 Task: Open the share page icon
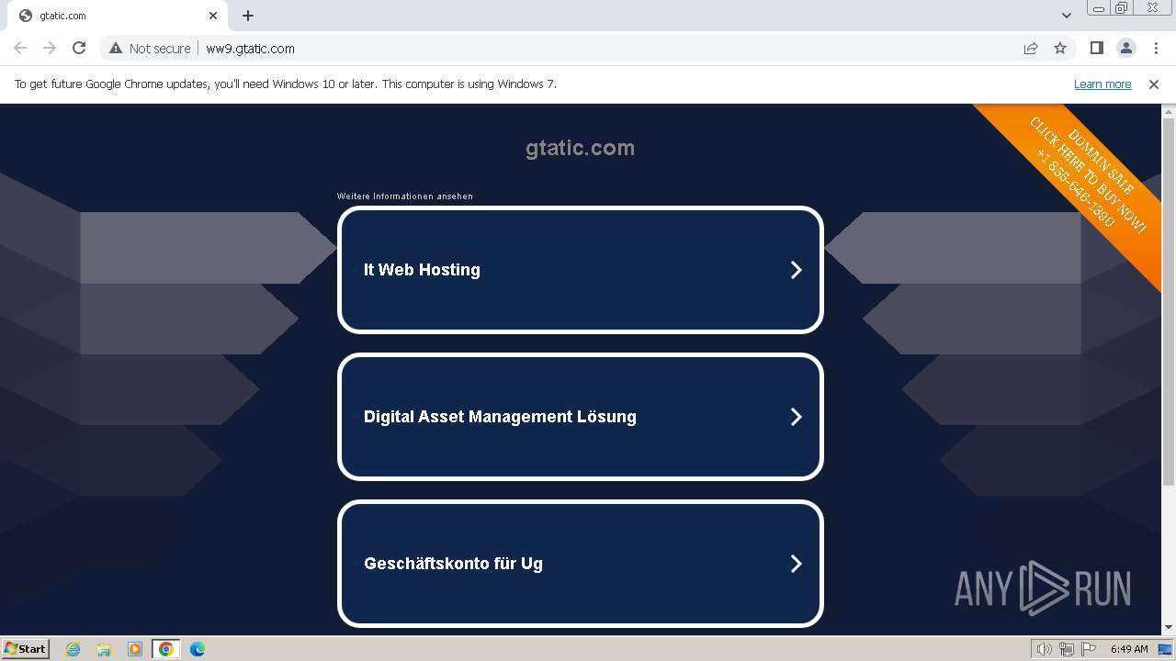click(1031, 48)
